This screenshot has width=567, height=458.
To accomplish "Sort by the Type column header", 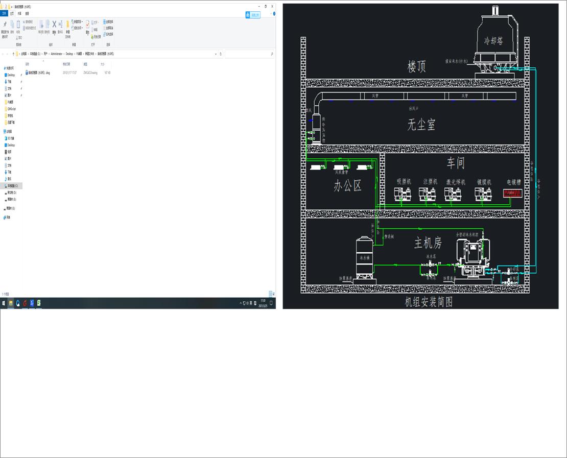I will [x=85, y=64].
